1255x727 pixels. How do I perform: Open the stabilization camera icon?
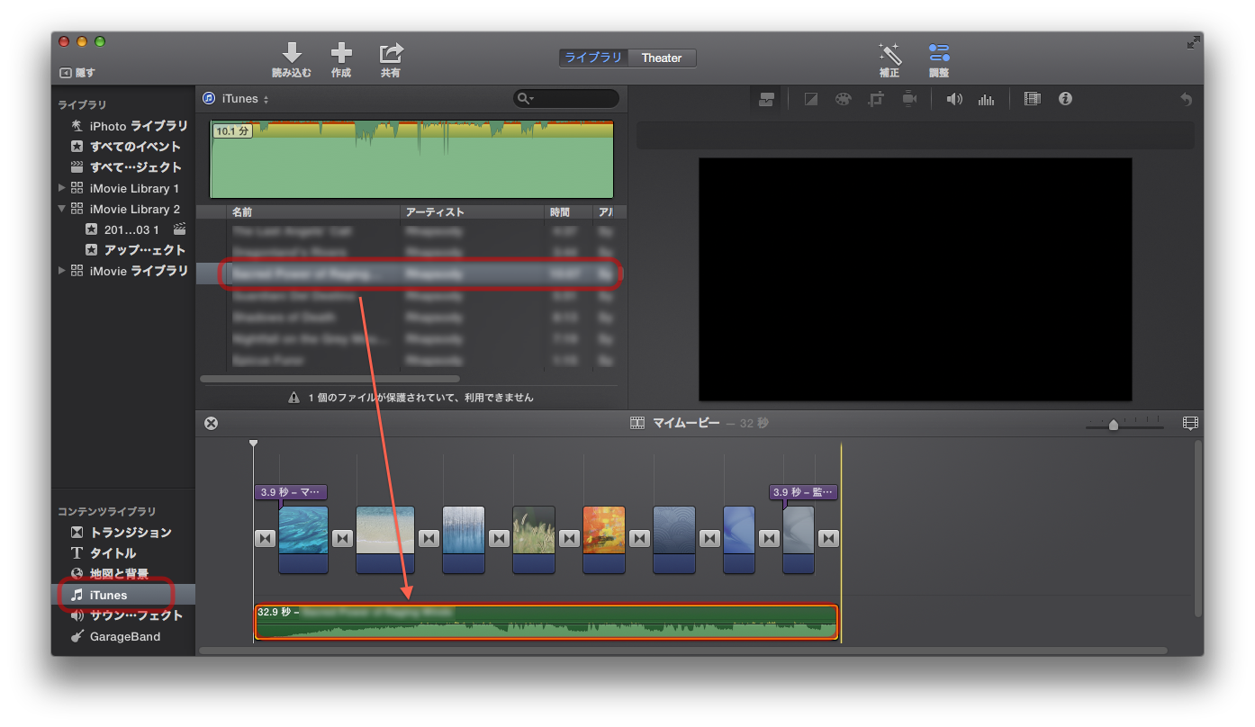tap(909, 99)
